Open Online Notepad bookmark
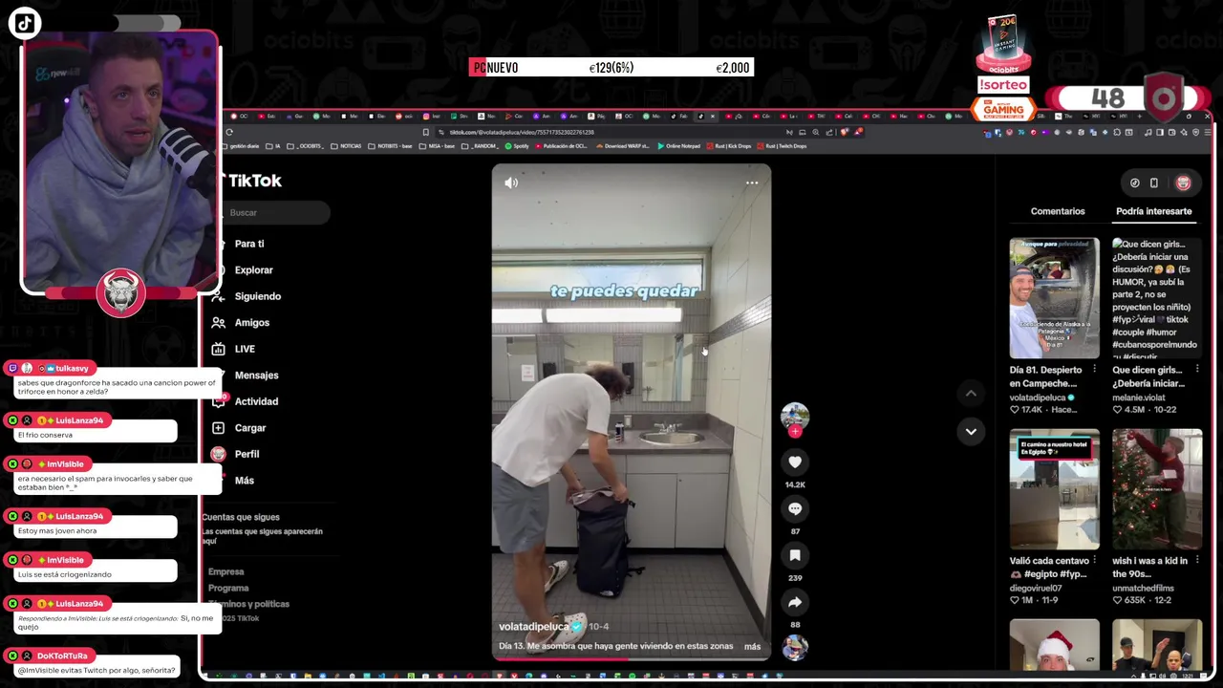Image resolution: width=1223 pixels, height=688 pixels. tap(678, 146)
